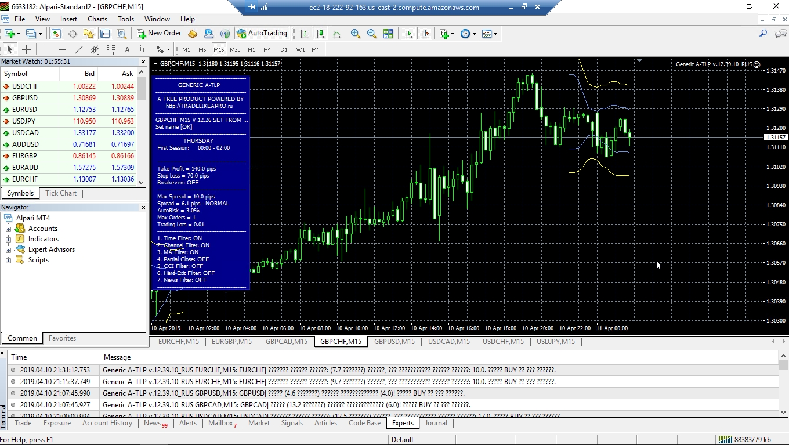Open the MetaEditor book icon
This screenshot has height=445, width=789.
pyautogui.click(x=193, y=34)
